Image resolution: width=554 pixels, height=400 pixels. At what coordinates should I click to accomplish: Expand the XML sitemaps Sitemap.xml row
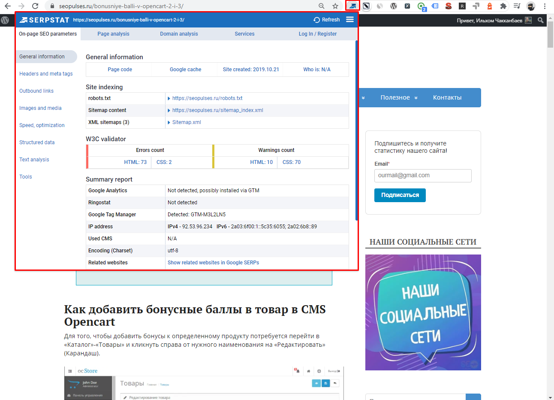point(169,122)
